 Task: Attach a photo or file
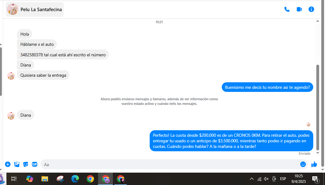(x=17, y=165)
